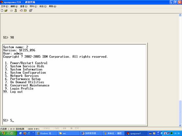Click the HyperTerminal title bar icon
The image size is (182, 136).
coord(2,2)
